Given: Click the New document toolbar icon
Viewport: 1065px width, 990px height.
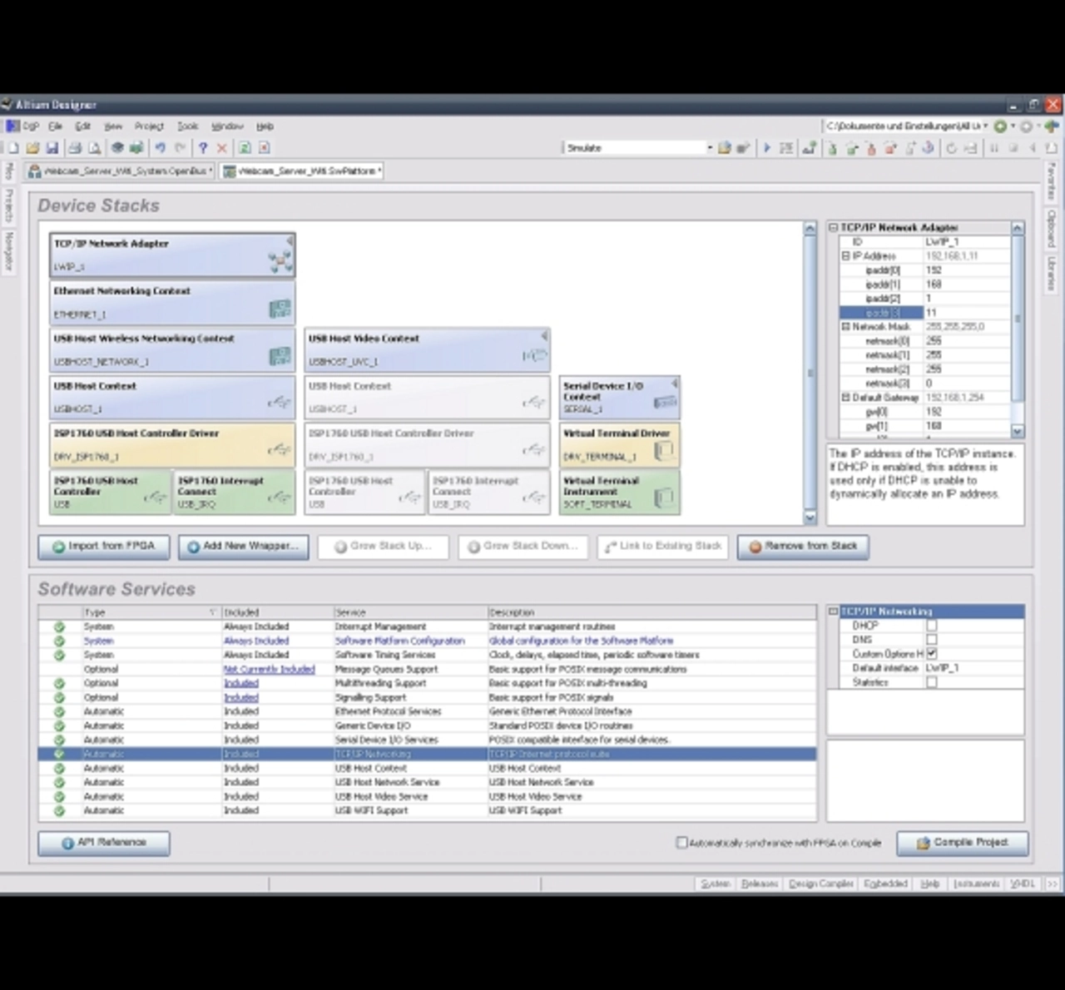Looking at the screenshot, I should pyautogui.click(x=13, y=148).
